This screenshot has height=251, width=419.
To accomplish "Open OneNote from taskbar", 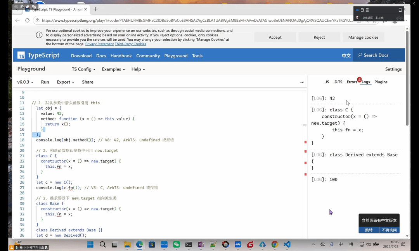I will coord(201,244).
